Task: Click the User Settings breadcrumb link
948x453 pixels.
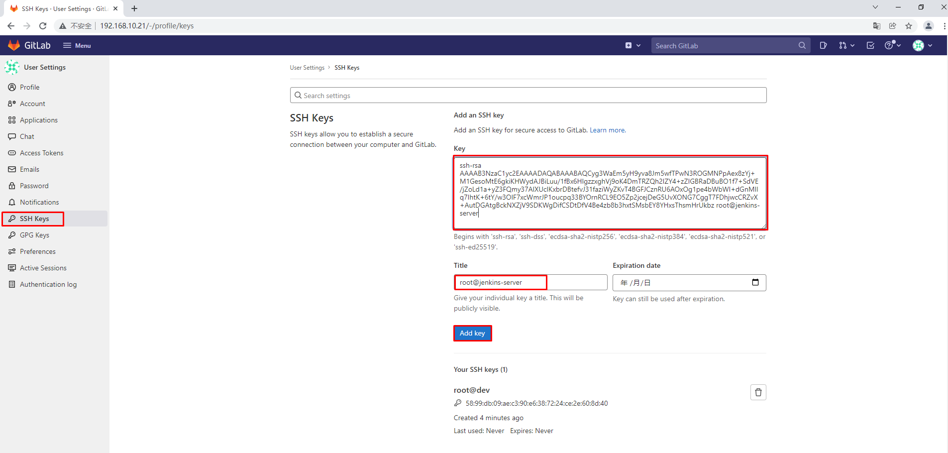Action: pyautogui.click(x=307, y=68)
